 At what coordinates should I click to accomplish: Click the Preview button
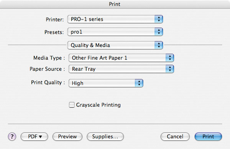coord(67,137)
